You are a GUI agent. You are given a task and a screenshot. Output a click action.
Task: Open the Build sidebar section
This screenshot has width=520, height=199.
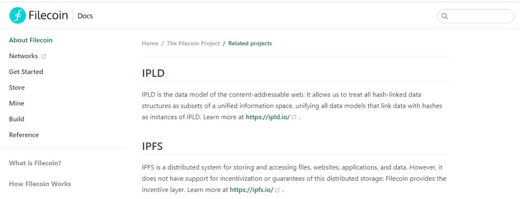coord(16,119)
